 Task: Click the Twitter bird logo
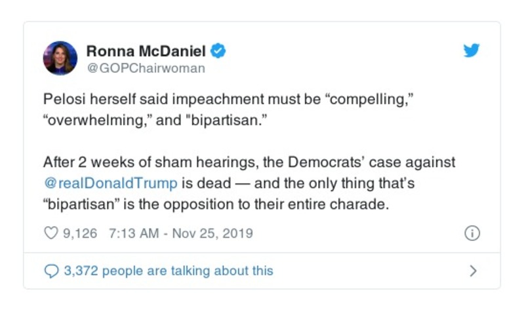tap(472, 51)
